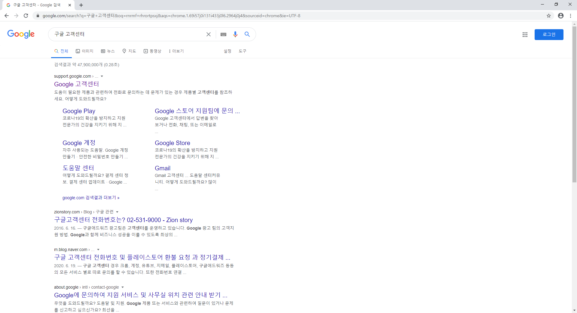This screenshot has width=577, height=313.
Task: Open the Google Play sitelink
Action: click(79, 111)
